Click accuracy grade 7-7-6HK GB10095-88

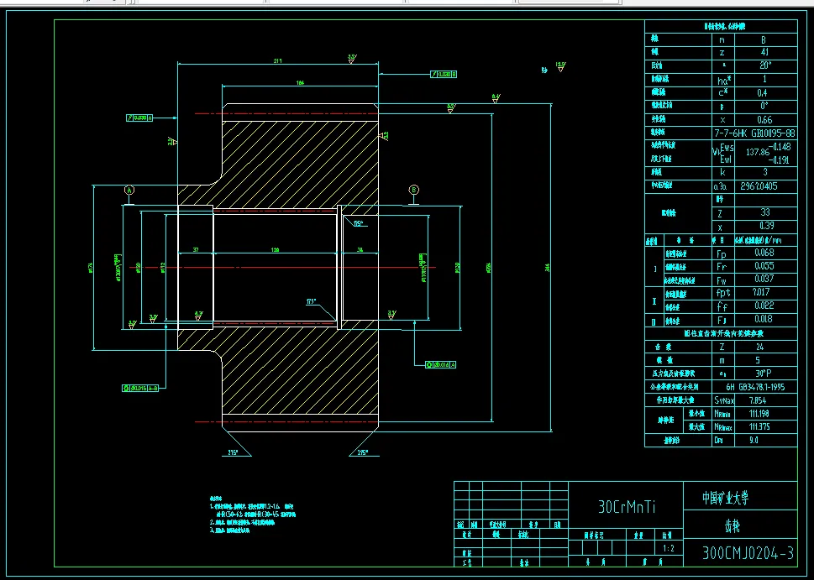pyautogui.click(x=755, y=133)
